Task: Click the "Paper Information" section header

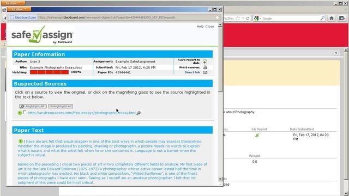Action: 112,54
